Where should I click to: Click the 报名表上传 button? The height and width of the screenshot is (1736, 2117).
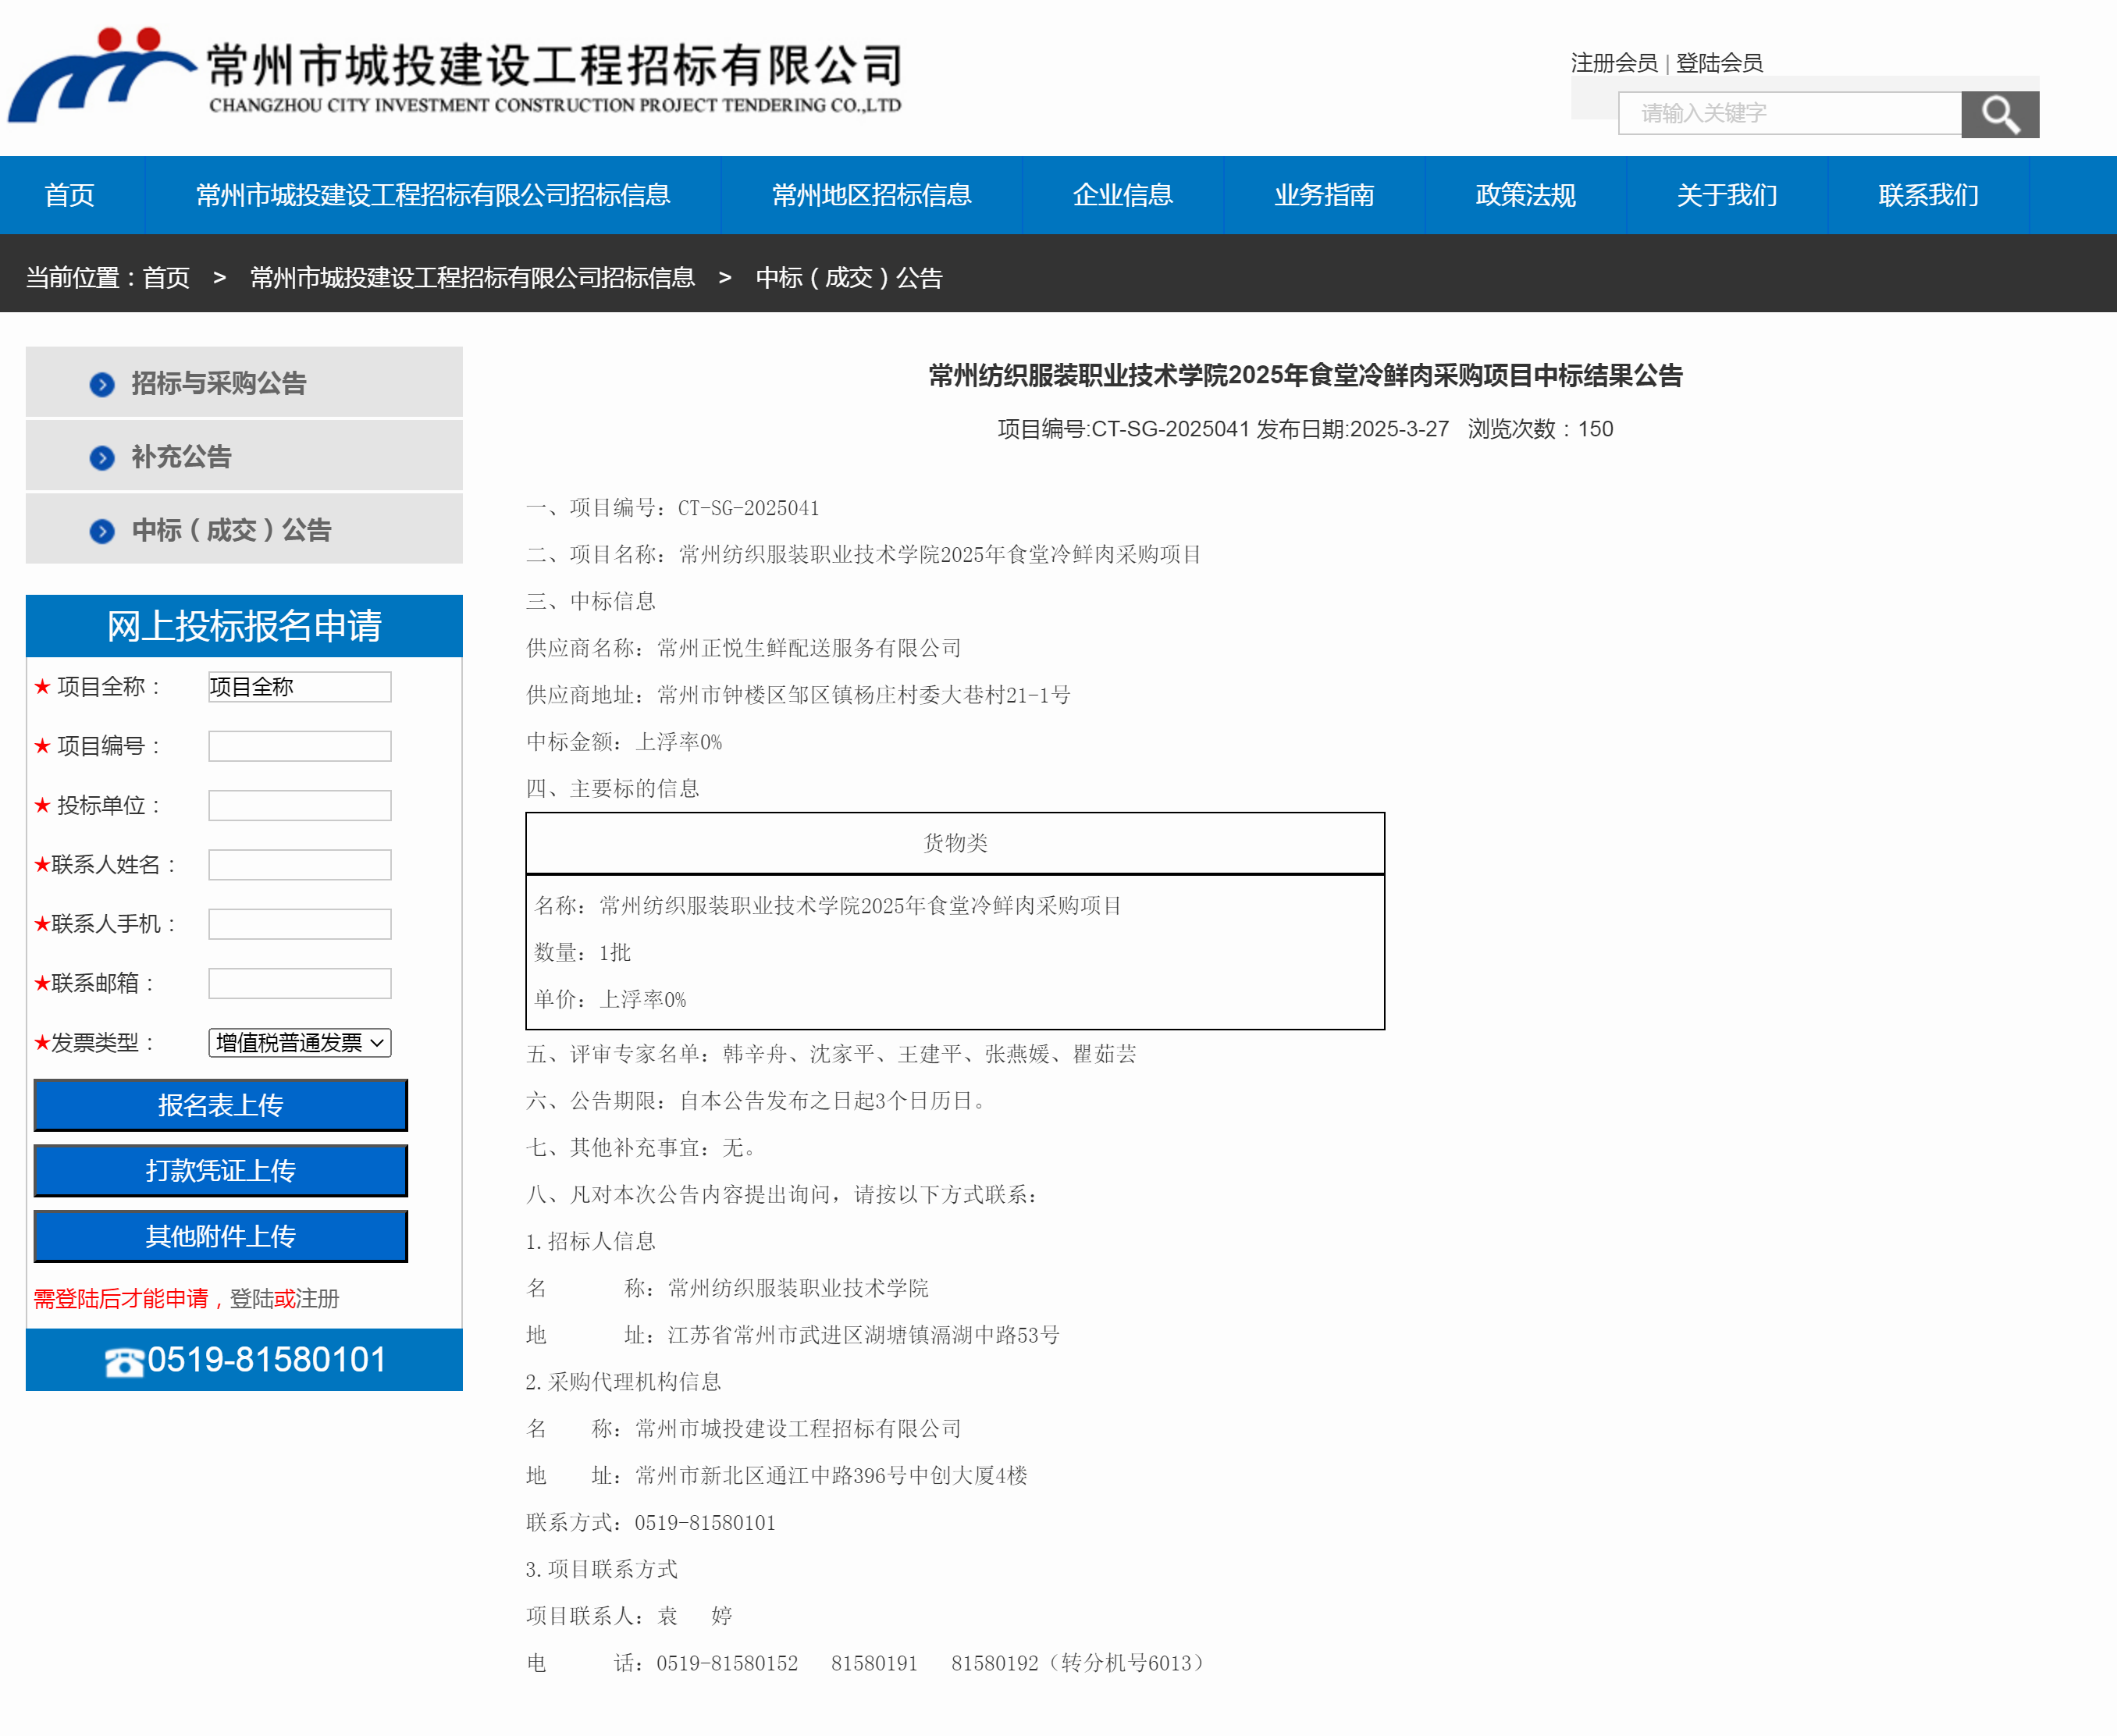220,1105
